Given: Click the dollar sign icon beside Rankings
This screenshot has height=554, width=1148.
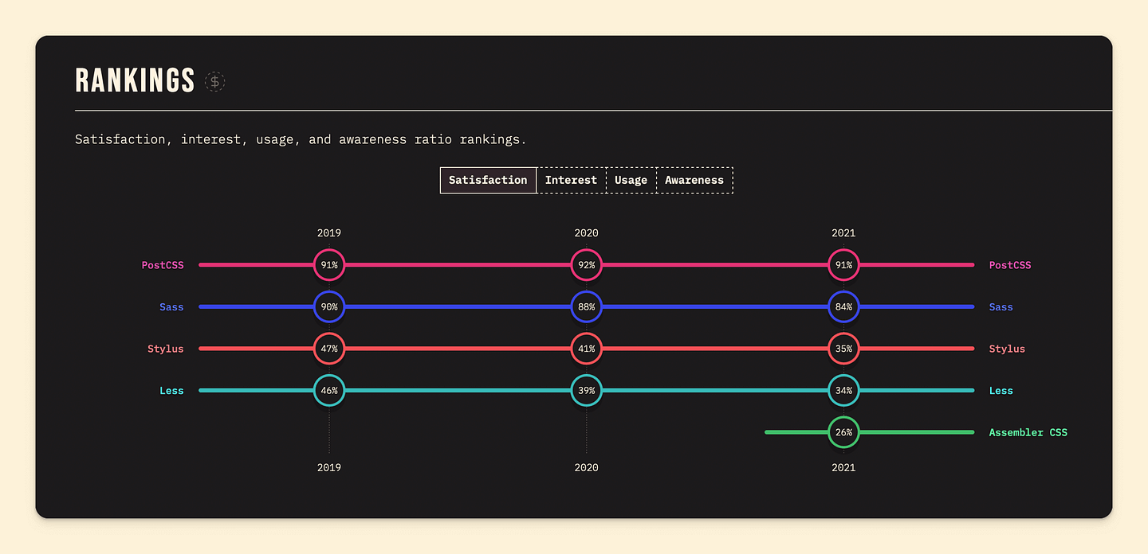Looking at the screenshot, I should (214, 81).
